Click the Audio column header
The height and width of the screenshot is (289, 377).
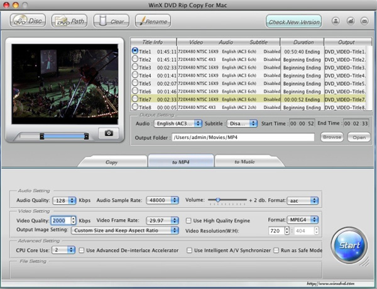[x=226, y=42]
